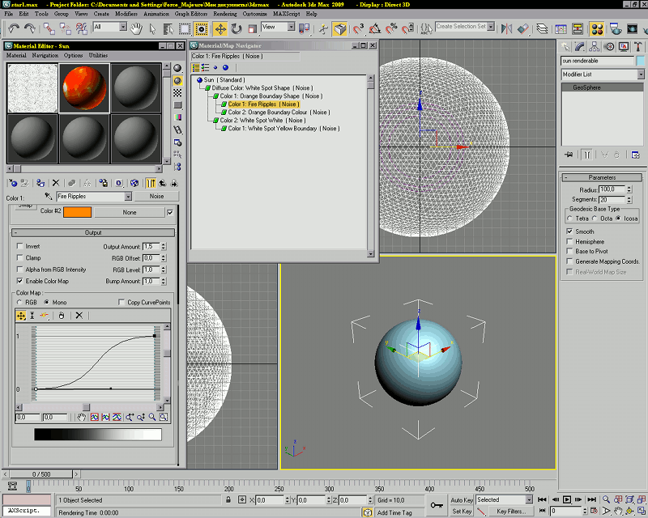
Task: Click the Pan hand icon below curve
Action: tap(81, 417)
